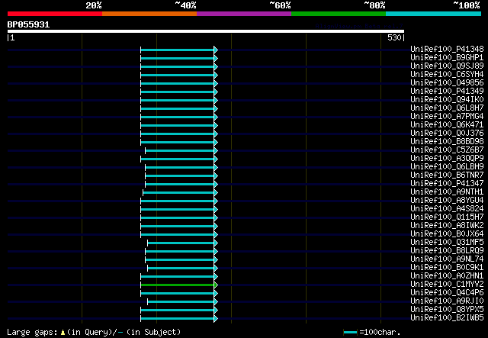Screen dimensions: 488x338
Task: Select the UniRef100_Q9SJ89 label
Action: pos(447,66)
